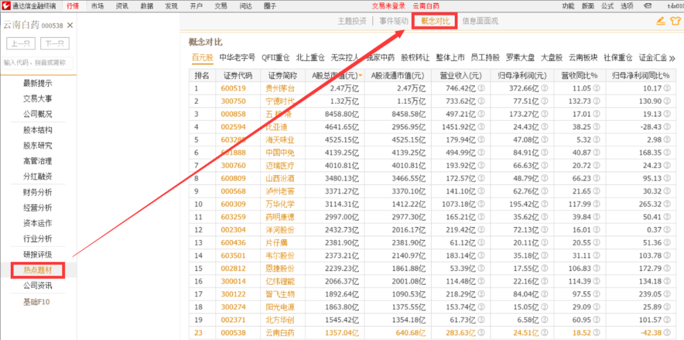This screenshot has height=340, width=684.
Task: Switch to 概念对比 tab
Action: click(435, 21)
